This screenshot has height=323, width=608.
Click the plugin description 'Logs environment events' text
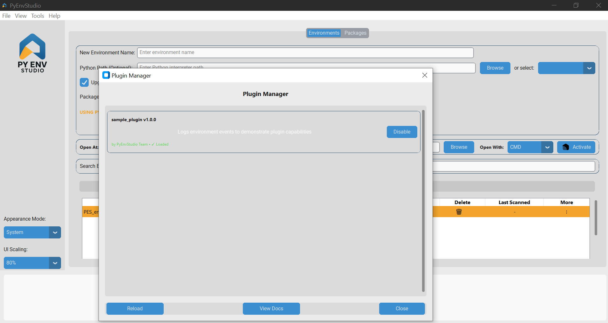point(244,132)
